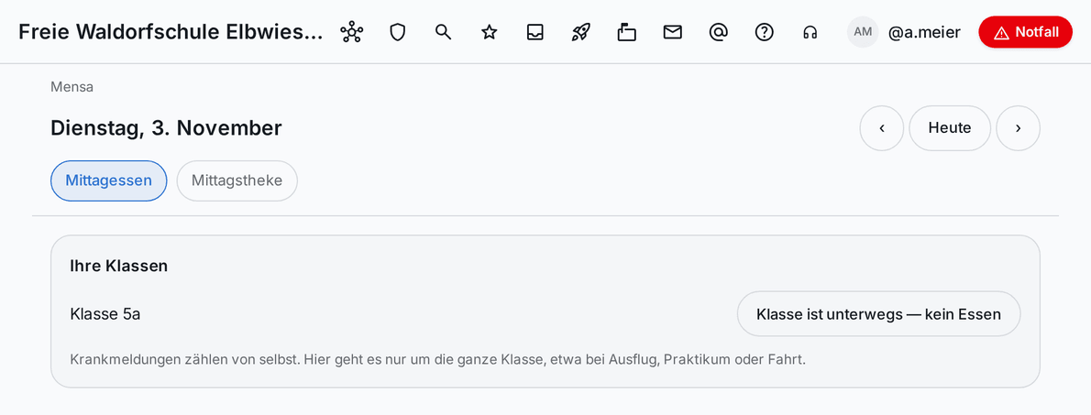The width and height of the screenshot is (1091, 415).
Task: Click the Krankmeldungen hint text
Action: (x=437, y=360)
